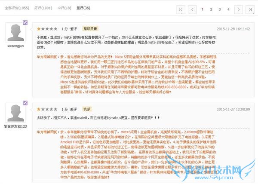
Task: Click the star rating on xiesongjun's review
Action: [47, 29]
